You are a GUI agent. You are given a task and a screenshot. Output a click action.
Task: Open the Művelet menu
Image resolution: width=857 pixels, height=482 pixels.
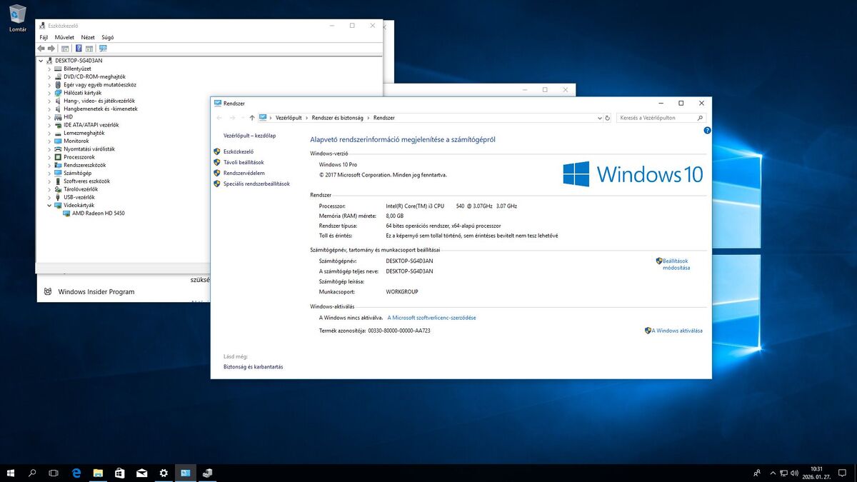64,37
